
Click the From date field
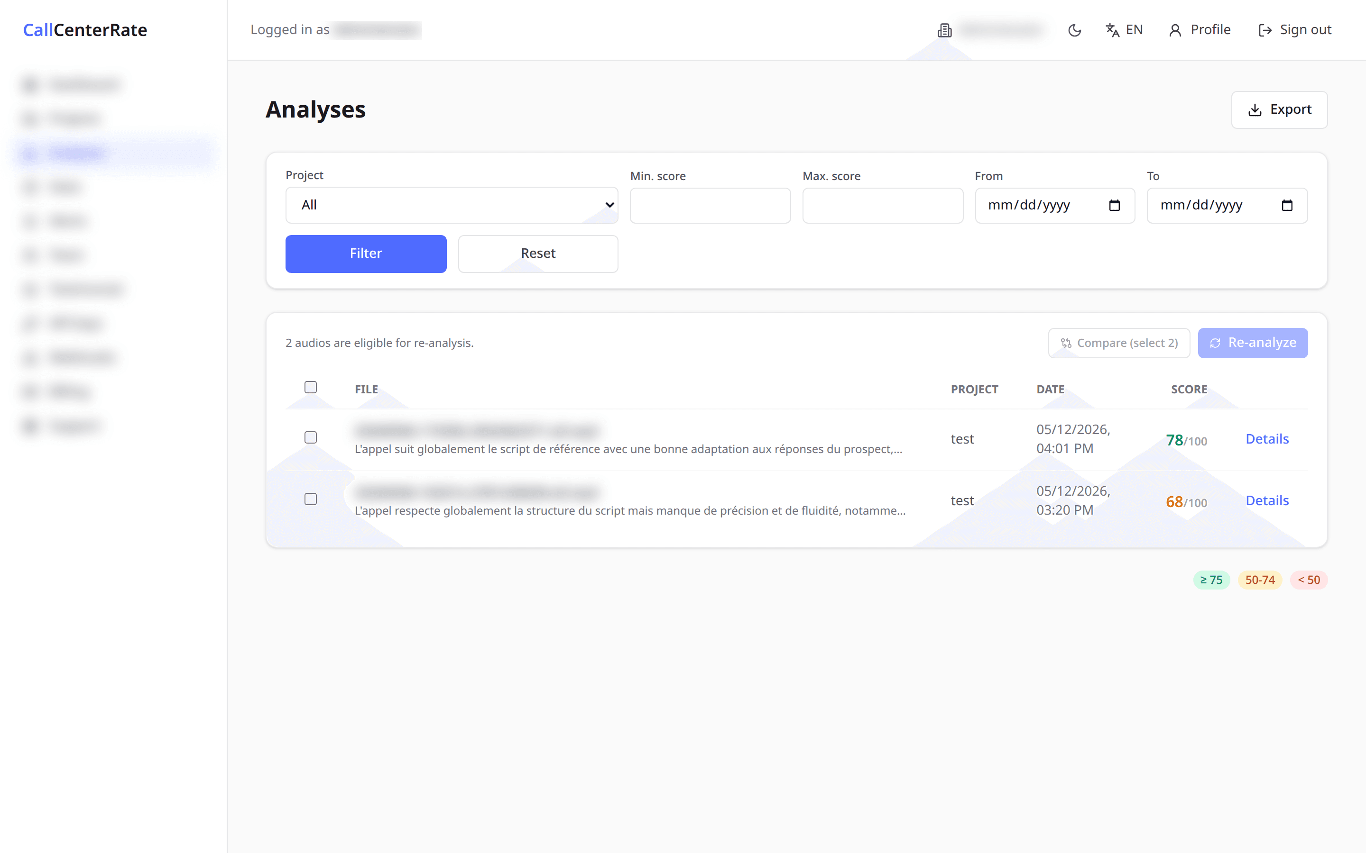(x=1054, y=205)
